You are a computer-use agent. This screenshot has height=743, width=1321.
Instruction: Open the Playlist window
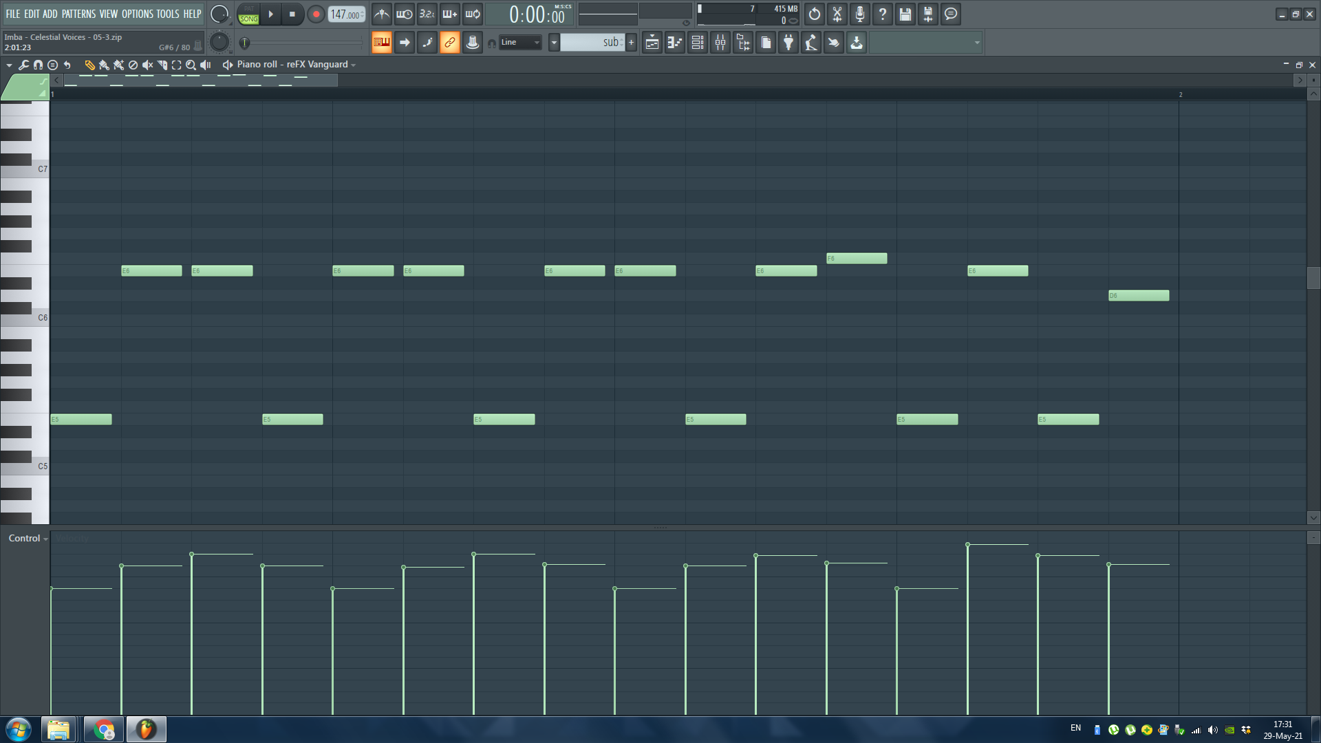coord(652,43)
